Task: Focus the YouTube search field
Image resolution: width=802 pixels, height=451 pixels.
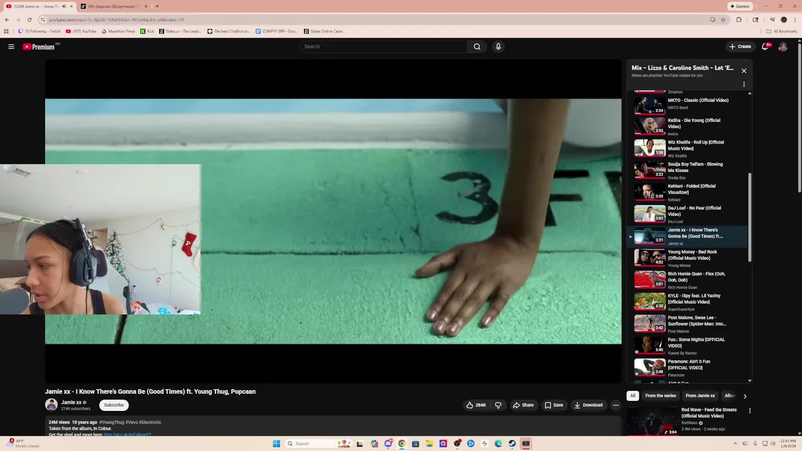Action: pyautogui.click(x=383, y=46)
